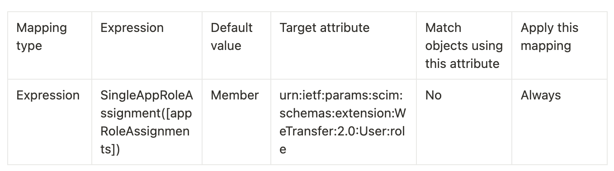
Task: Click the urn:ietf:params:scim target attribute text
Action: click(344, 122)
